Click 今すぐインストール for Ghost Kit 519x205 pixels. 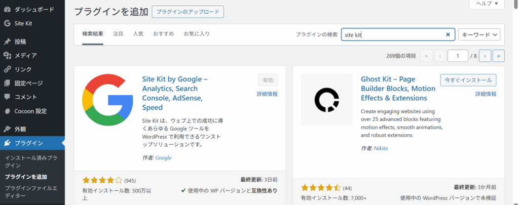tap(468, 80)
